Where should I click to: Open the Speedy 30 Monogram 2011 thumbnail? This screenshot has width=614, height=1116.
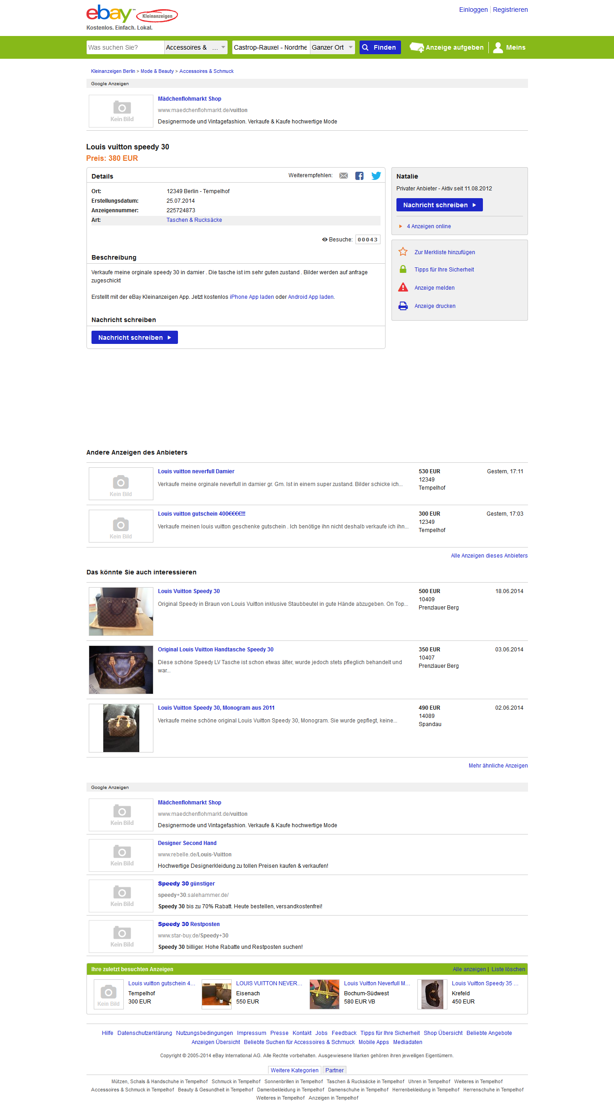pyautogui.click(x=121, y=728)
